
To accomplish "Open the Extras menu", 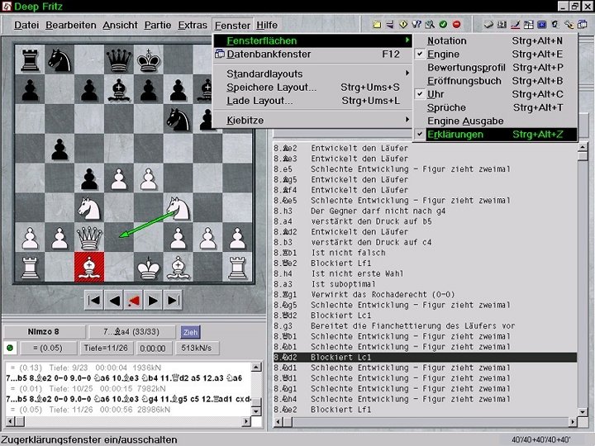I will [x=193, y=25].
